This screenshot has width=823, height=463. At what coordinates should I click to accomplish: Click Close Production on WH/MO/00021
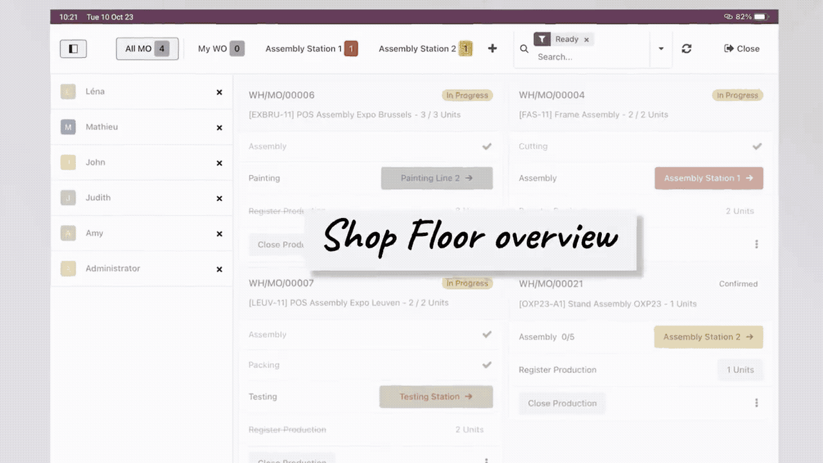pos(562,403)
